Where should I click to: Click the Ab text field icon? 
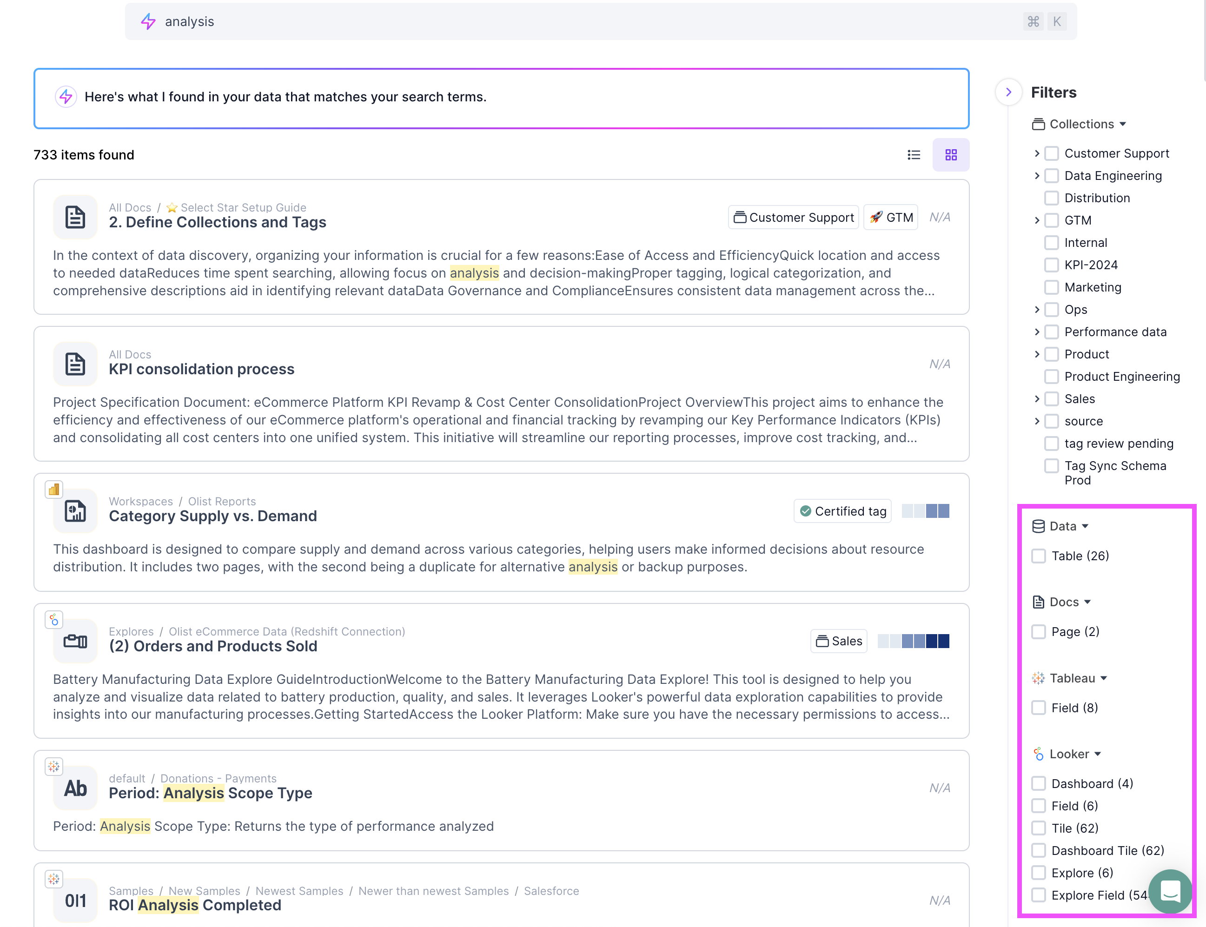point(75,788)
